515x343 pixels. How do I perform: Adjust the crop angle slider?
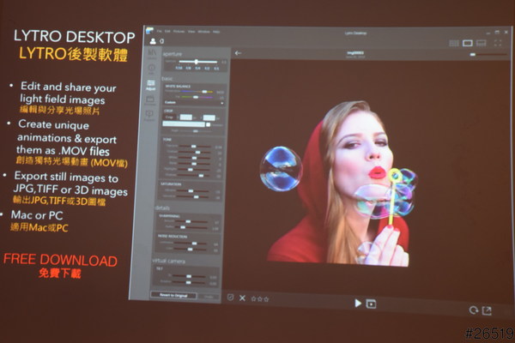[195, 131]
